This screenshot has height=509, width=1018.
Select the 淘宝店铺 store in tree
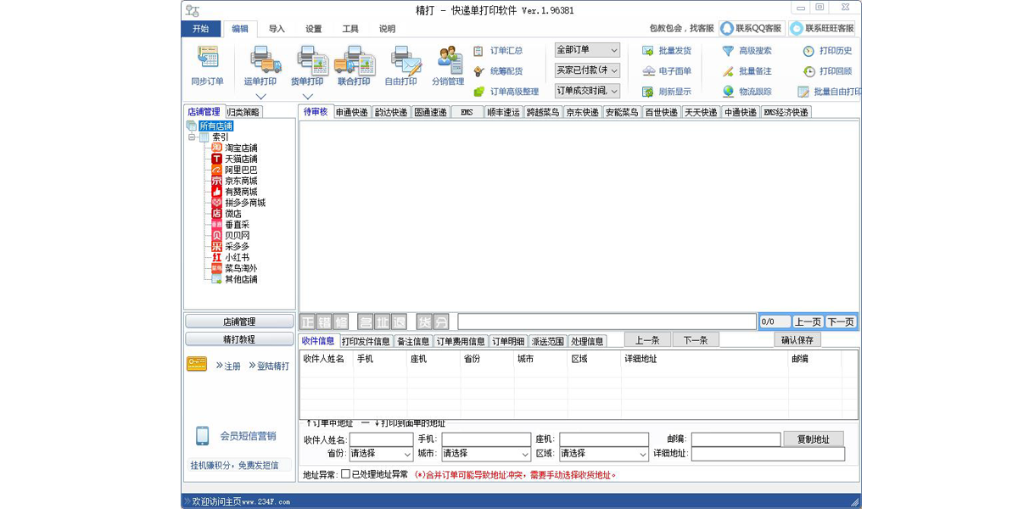click(241, 148)
